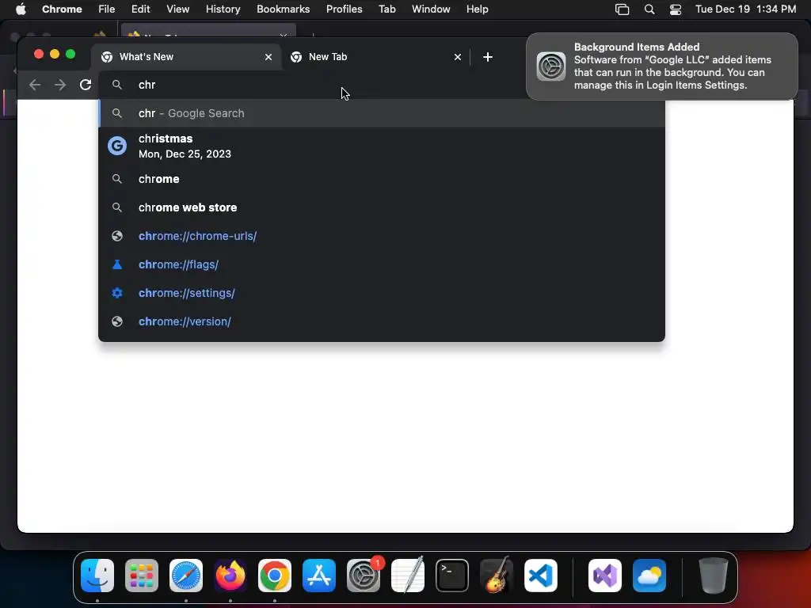Open Spotlight search in menu bar

point(649,9)
